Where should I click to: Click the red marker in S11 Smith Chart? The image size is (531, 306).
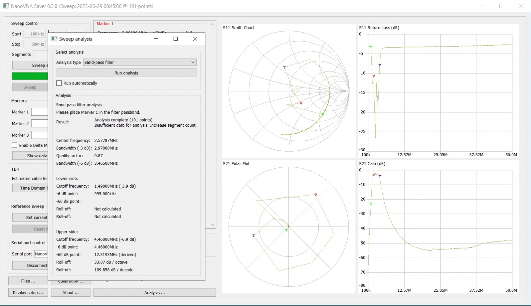pos(301,103)
